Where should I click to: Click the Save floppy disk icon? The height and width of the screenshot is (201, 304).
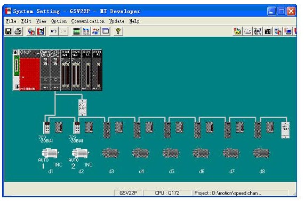[9, 31]
